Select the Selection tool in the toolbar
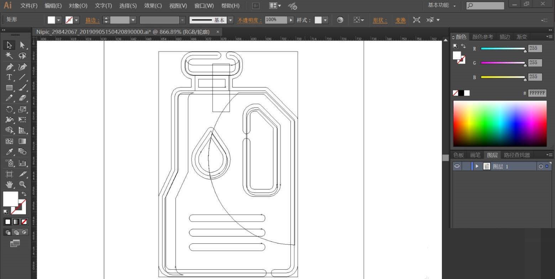Screen dimensions: 555x279 pyautogui.click(x=9, y=45)
